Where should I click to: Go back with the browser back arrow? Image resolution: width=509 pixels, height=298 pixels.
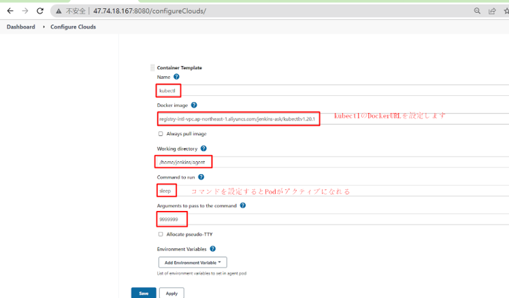(10, 11)
